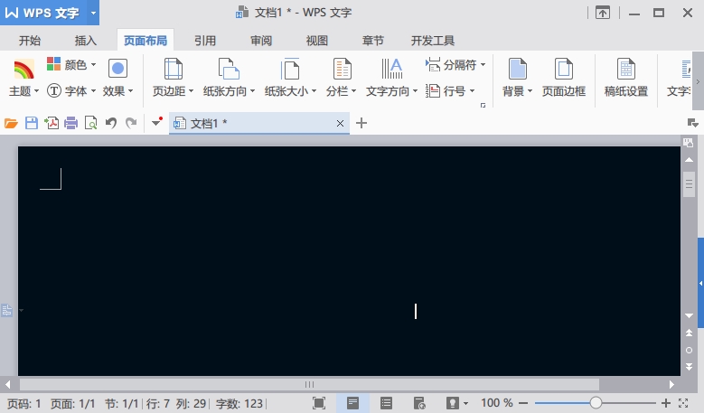Switch to the 引用 tab
The image size is (704, 413).
205,41
